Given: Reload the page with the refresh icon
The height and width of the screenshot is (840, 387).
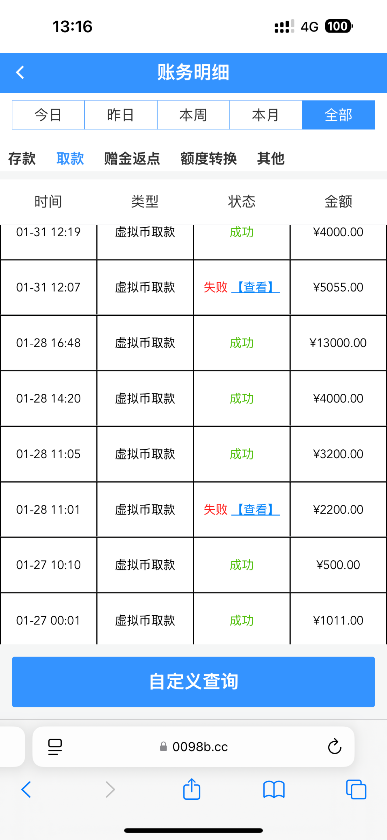Looking at the screenshot, I should click(334, 747).
